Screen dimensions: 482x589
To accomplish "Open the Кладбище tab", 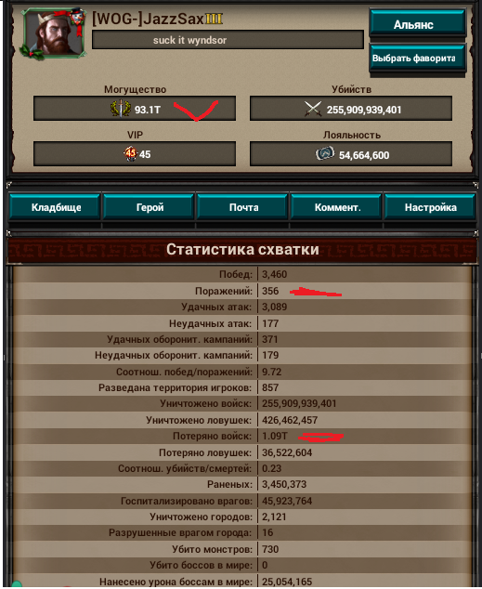I will (55, 206).
